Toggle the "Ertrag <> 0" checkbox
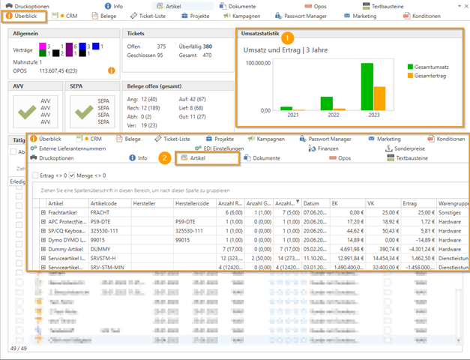470x360 pixels. pyautogui.click(x=35, y=175)
